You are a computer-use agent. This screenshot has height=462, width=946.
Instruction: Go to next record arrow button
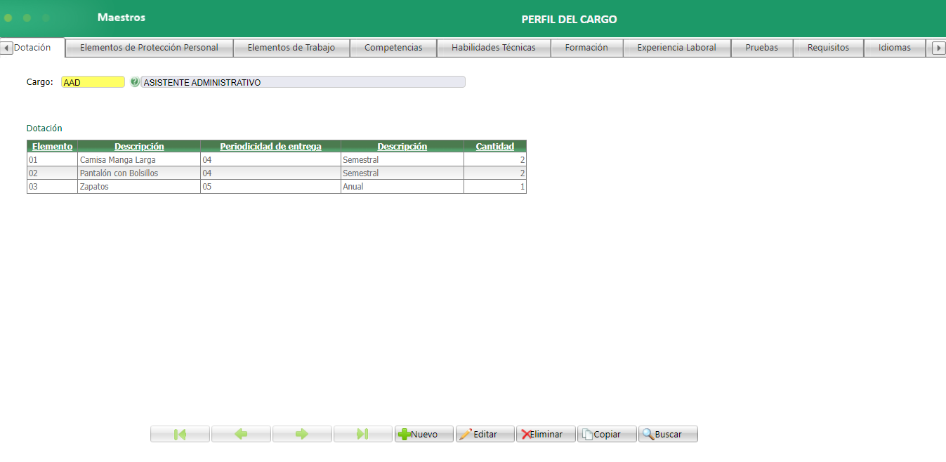pyautogui.click(x=302, y=434)
